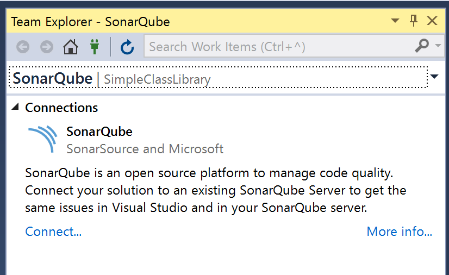Open the Window Position dropdown arrow

[395, 21]
